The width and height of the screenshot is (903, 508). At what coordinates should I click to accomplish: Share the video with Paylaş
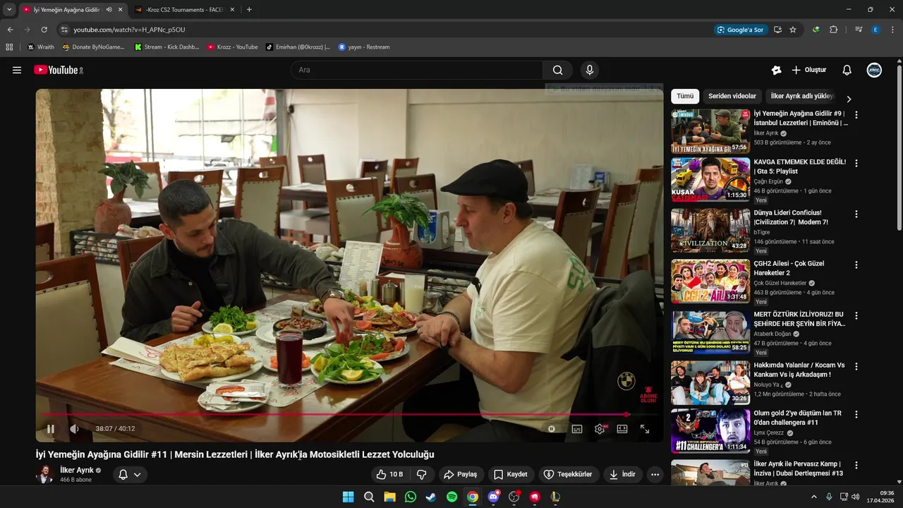pos(460,474)
